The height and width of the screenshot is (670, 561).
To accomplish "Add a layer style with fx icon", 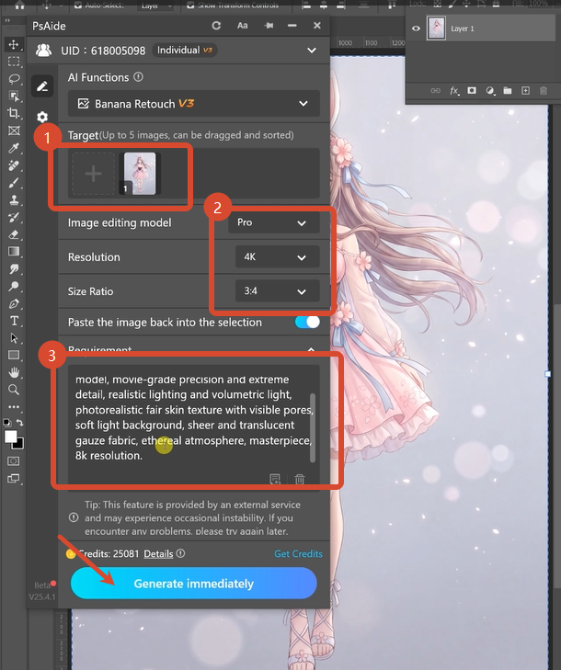I will (x=454, y=91).
